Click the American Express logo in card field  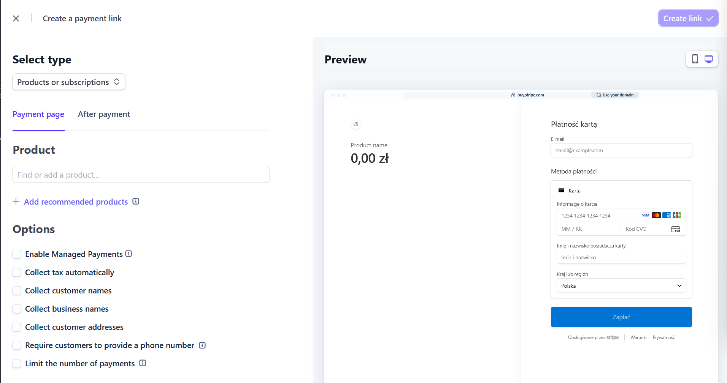click(x=667, y=215)
